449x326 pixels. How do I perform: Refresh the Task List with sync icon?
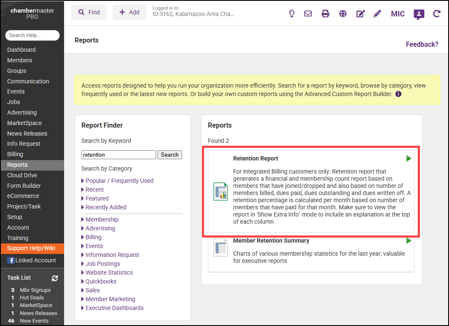(x=55, y=278)
